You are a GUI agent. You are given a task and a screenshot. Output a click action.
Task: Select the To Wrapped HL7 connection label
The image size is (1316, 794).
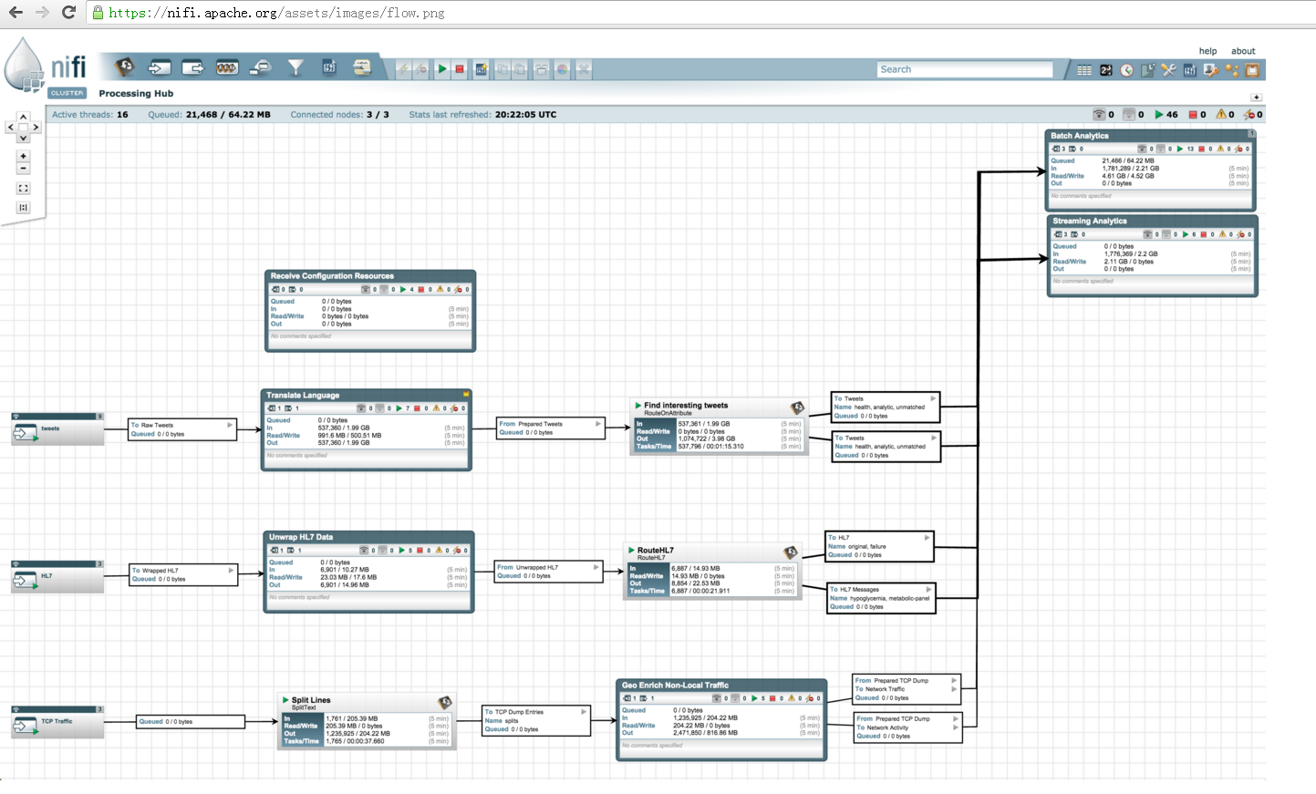coord(184,574)
